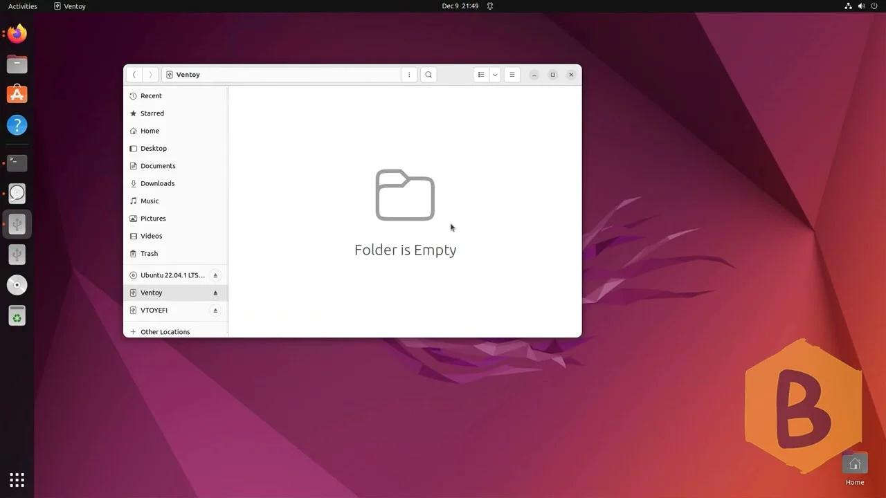
Task: Close the Files window
Action: (571, 75)
